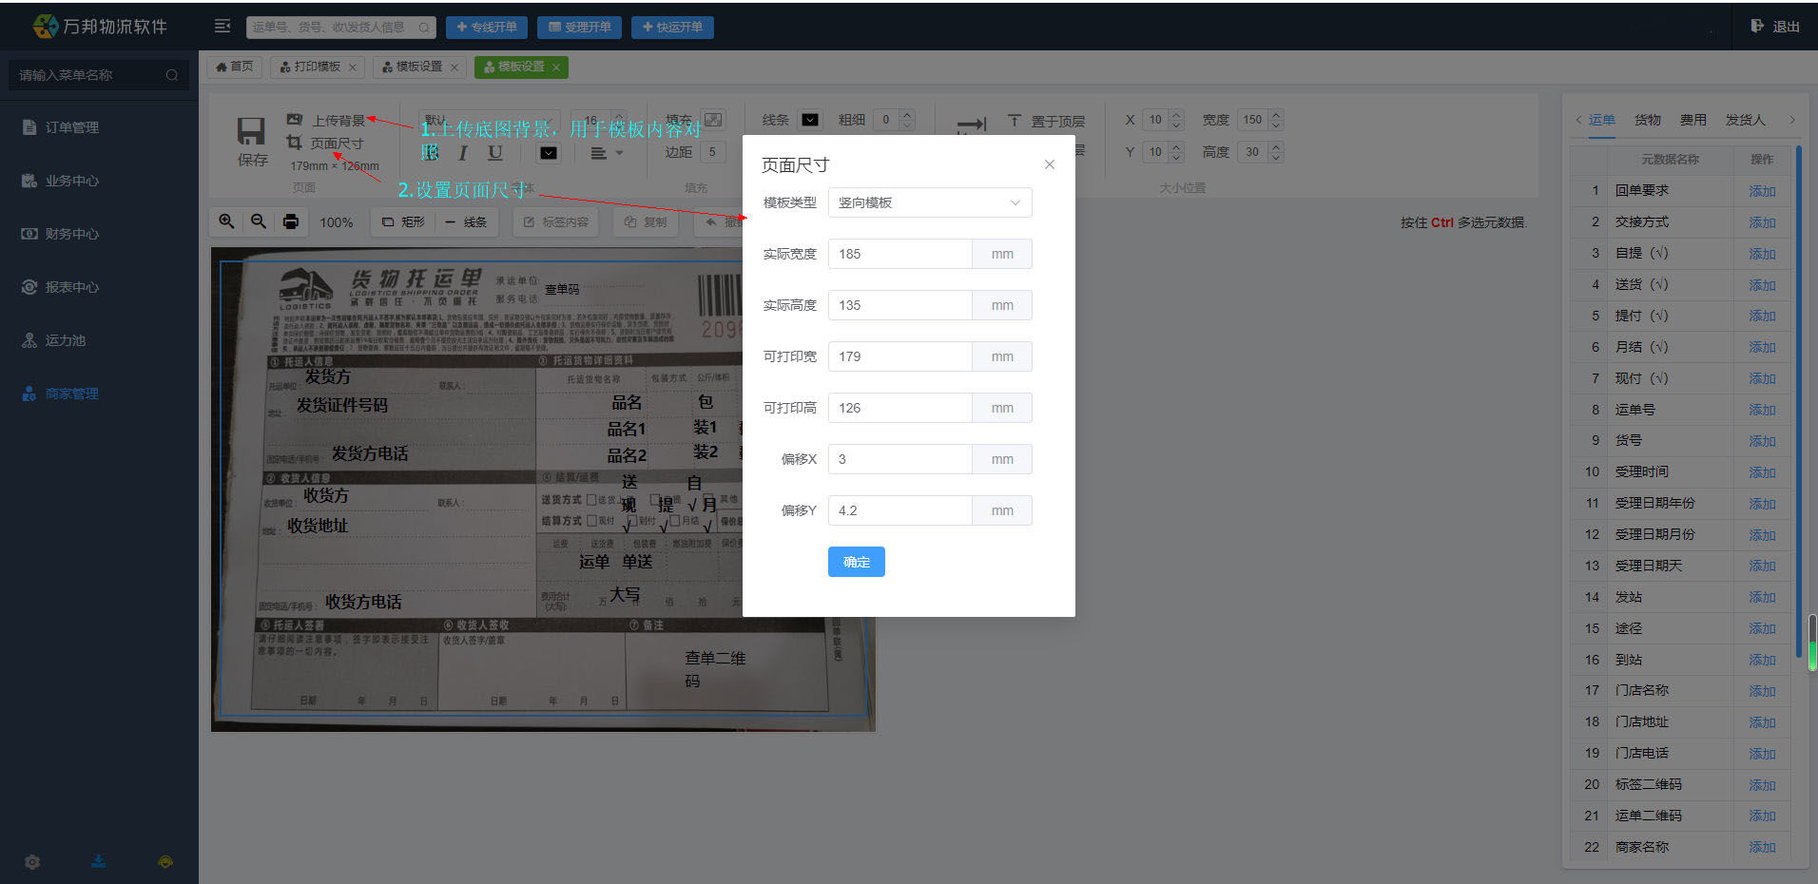Click the upload background image icon
Image resolution: width=1818 pixels, height=884 pixels.
[x=295, y=120]
